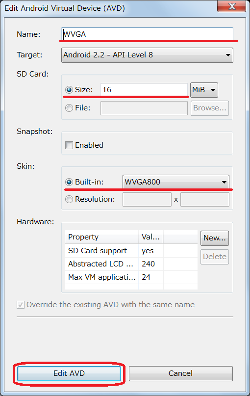
Task: Select the Resolution radio button
Action: [x=69, y=199]
